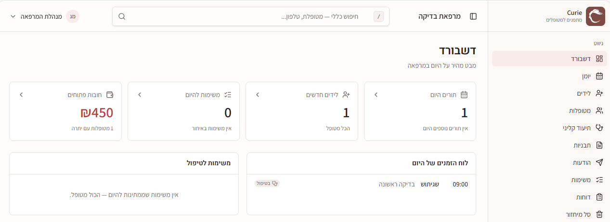
Task: Click the calendar icon in תורים היום card
Action: coord(465,95)
